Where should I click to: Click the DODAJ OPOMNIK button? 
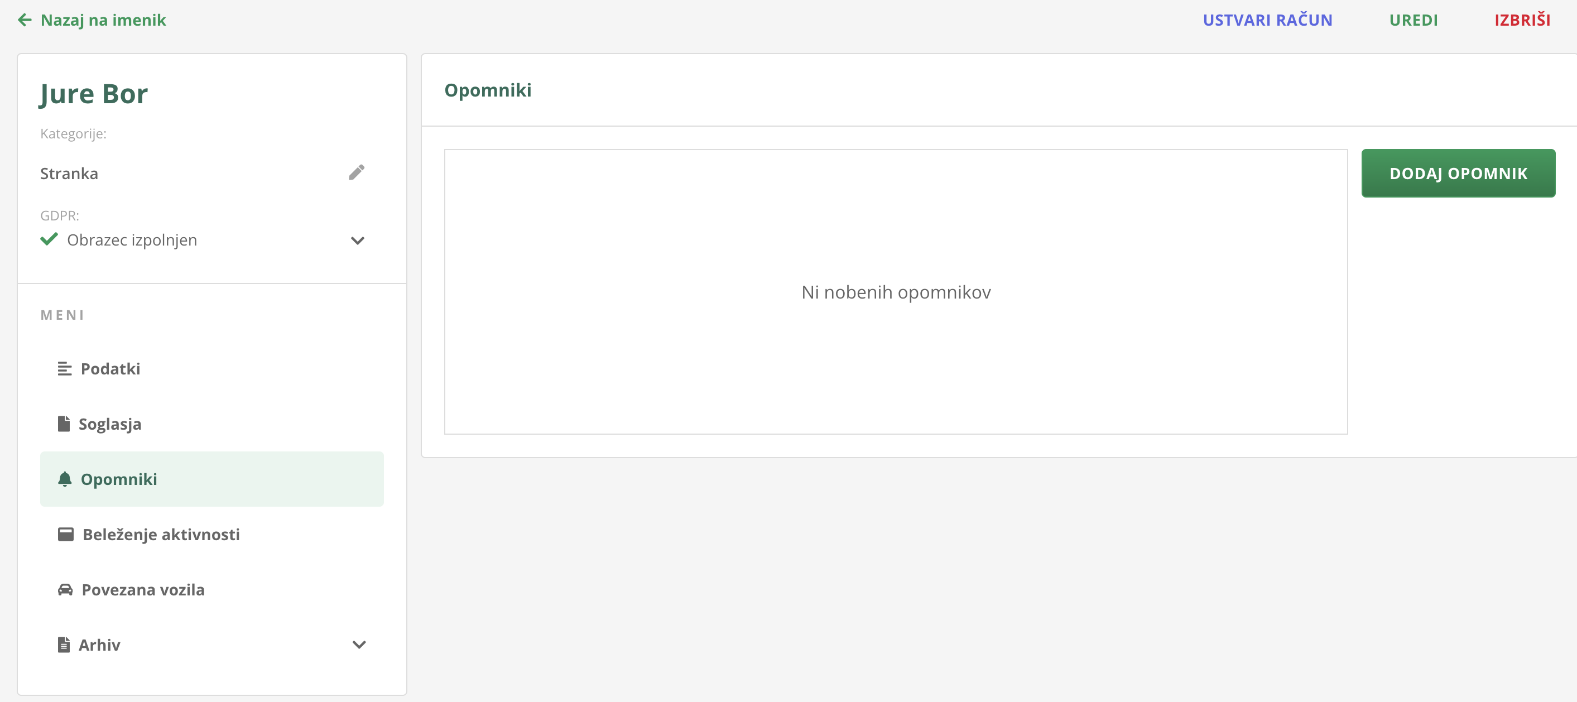click(x=1458, y=173)
